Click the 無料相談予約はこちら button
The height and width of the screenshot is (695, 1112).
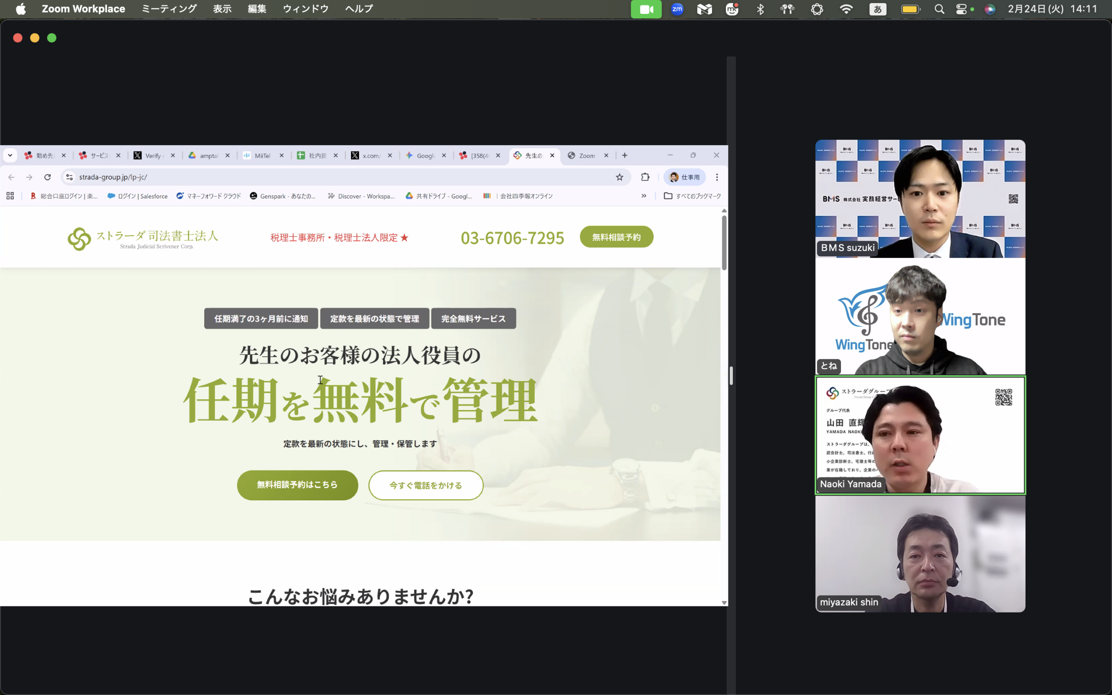click(297, 485)
